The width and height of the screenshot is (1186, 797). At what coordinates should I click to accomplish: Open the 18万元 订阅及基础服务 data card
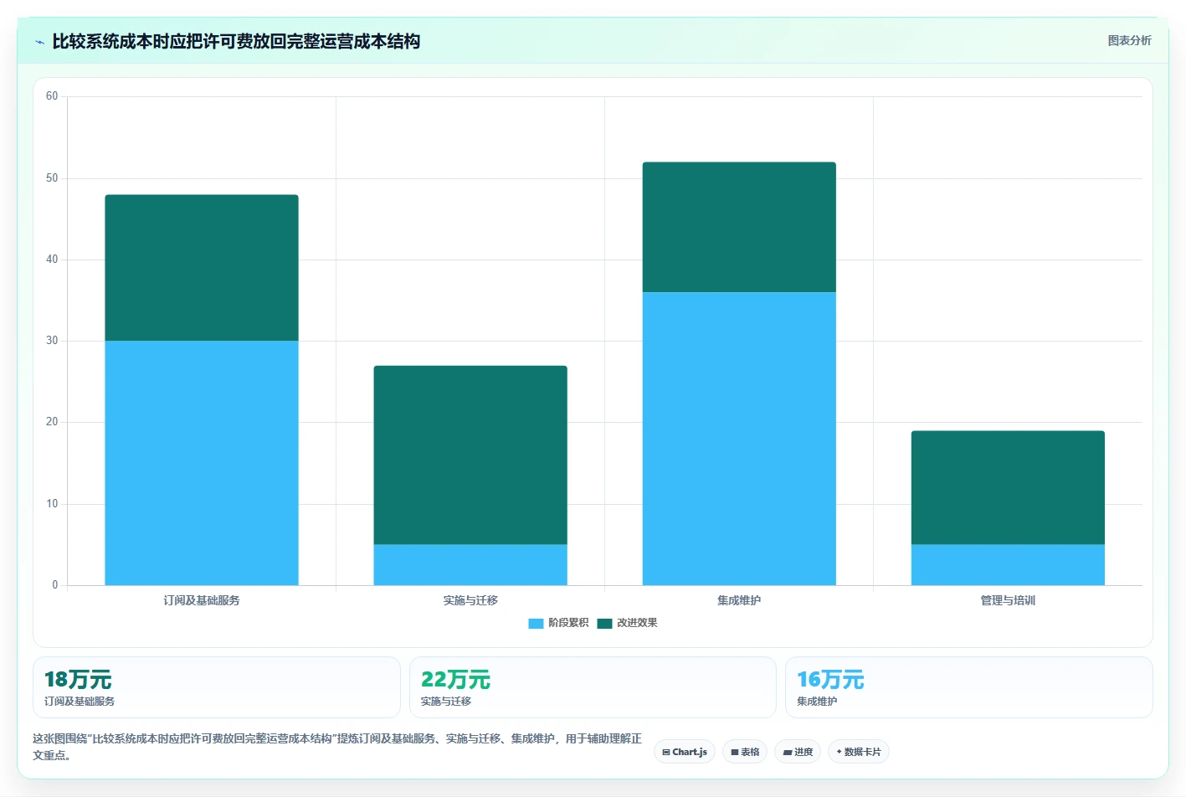coord(217,687)
